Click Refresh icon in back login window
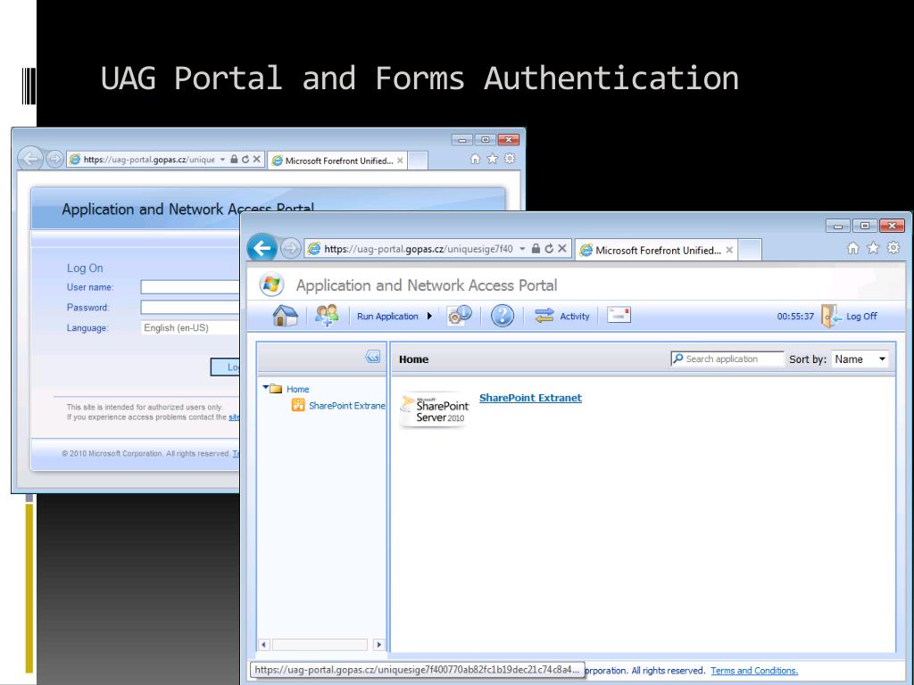The width and height of the screenshot is (914, 685). click(x=245, y=160)
